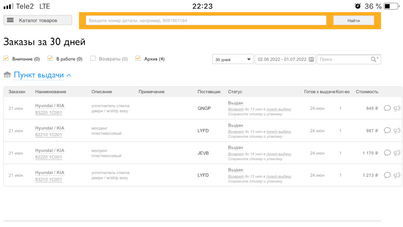Uncheck the В работе (0) filter
403x227 pixels.
[x=50, y=58]
